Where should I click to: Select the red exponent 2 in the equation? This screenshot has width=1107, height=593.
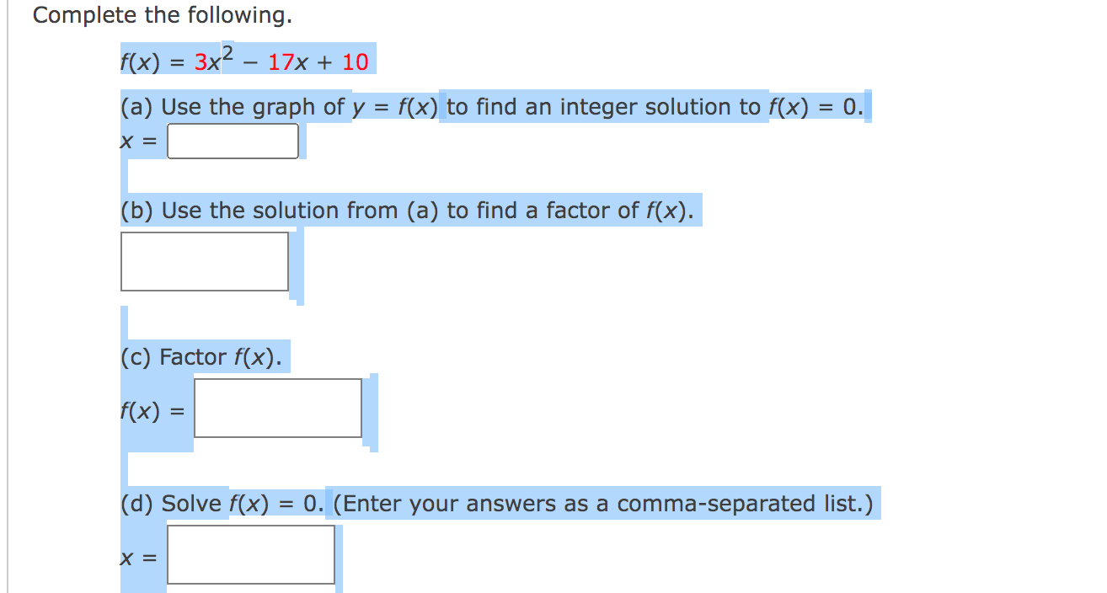(x=225, y=51)
